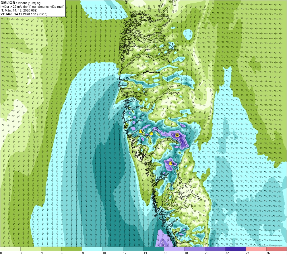Select the dark indigo 22–24 m/s legend swatch

236,249
